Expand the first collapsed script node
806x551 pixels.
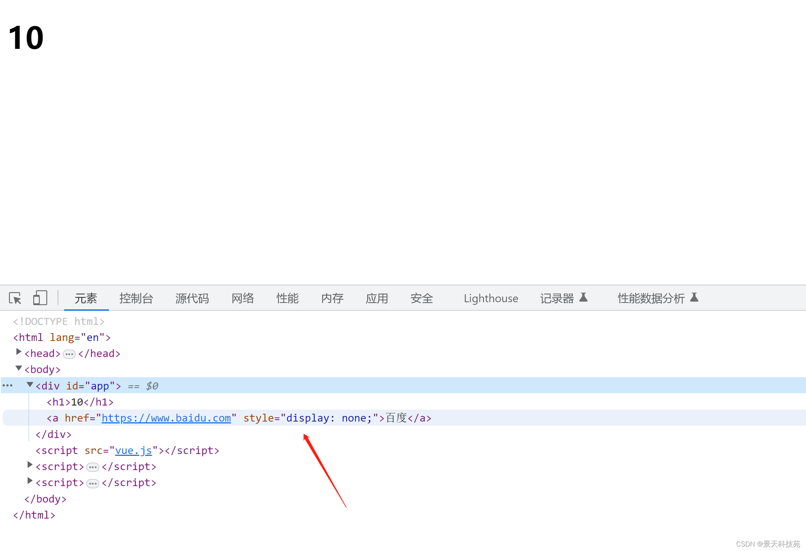click(30, 465)
